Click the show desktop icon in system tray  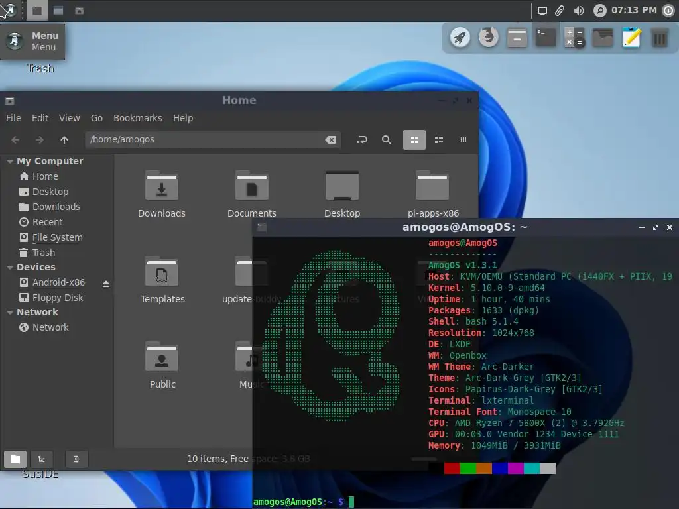coord(542,11)
